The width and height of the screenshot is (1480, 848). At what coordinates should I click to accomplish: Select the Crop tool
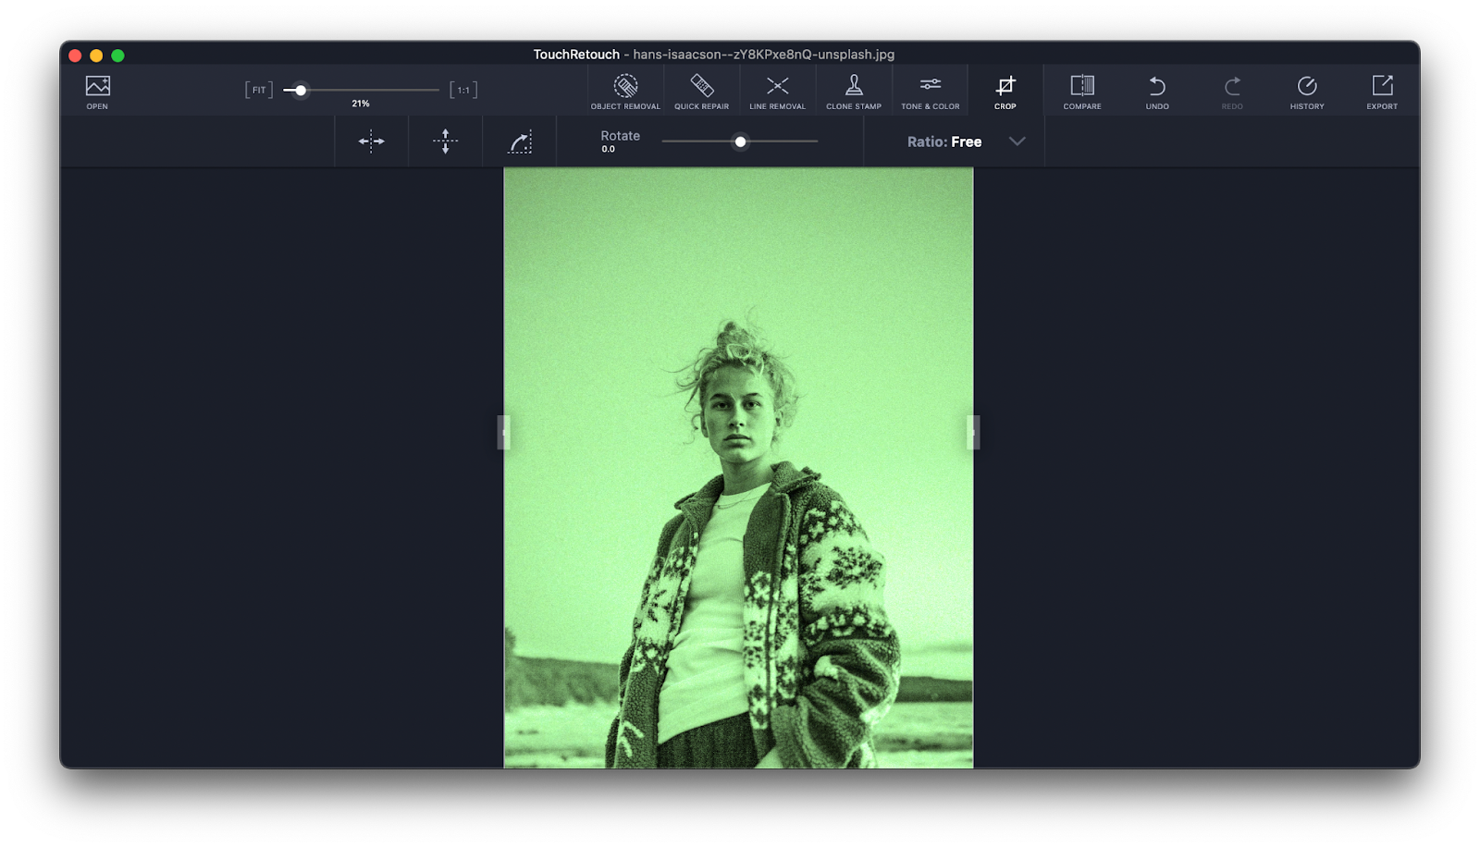(1005, 90)
